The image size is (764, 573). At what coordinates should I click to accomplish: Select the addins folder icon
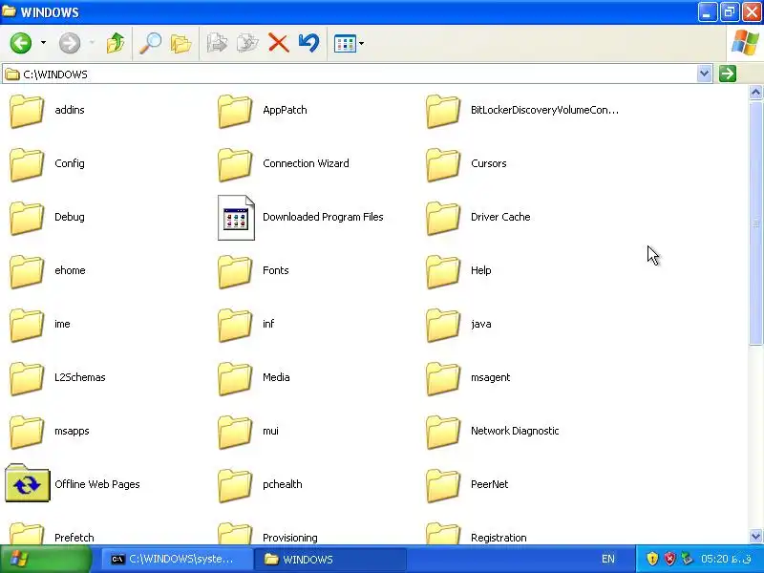point(27,111)
